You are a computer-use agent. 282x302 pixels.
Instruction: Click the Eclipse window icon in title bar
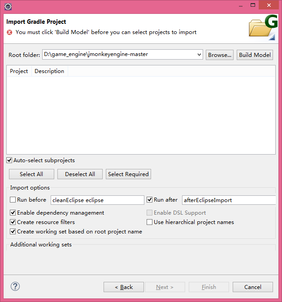[8, 7]
